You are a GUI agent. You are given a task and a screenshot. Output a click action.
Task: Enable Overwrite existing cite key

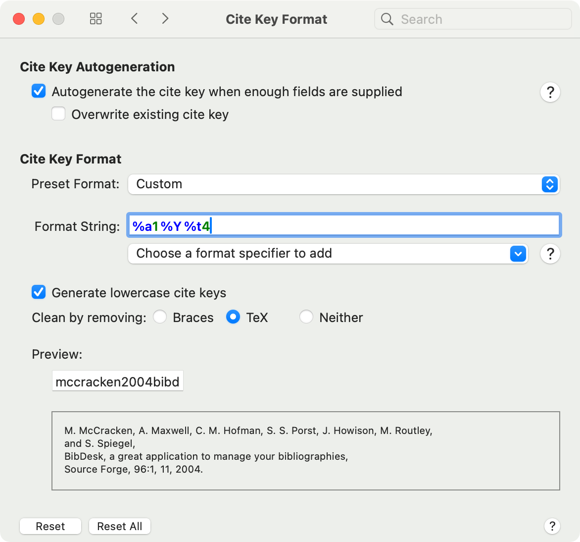coord(59,114)
